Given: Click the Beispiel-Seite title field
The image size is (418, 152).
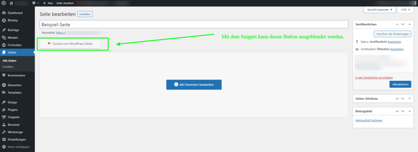Looking at the screenshot, I should click(194, 24).
